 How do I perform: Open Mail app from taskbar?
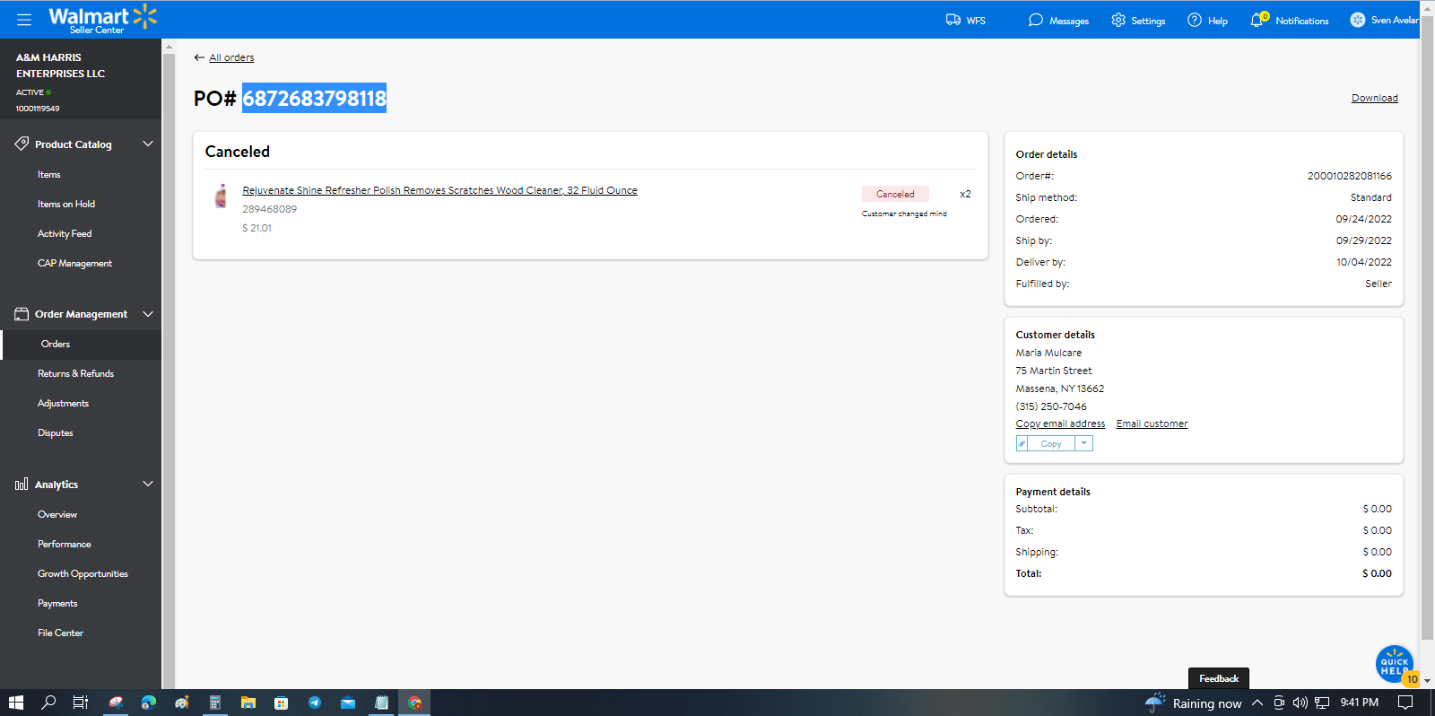348,703
